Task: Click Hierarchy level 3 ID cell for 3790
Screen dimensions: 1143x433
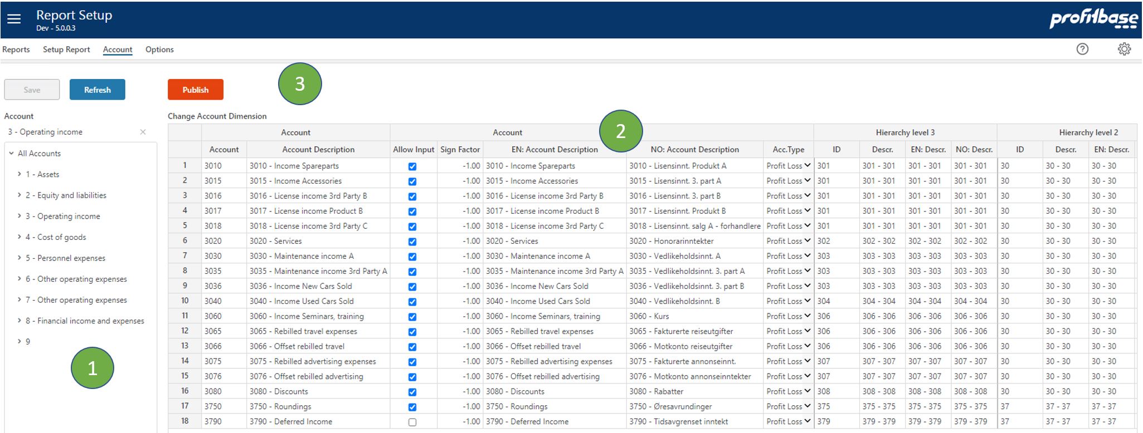Action: click(836, 421)
